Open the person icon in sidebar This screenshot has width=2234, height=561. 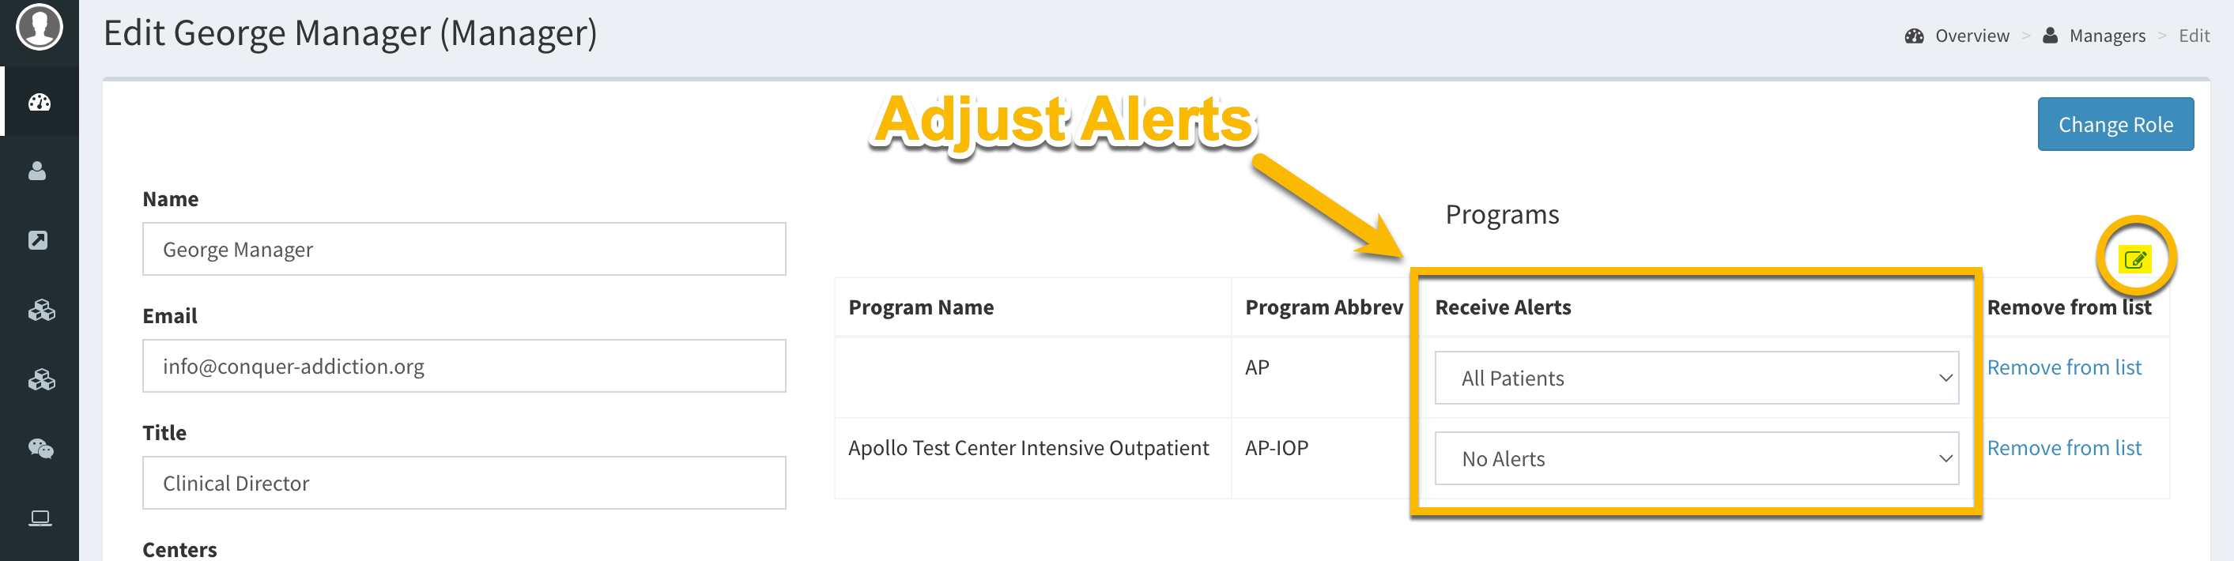[37, 171]
